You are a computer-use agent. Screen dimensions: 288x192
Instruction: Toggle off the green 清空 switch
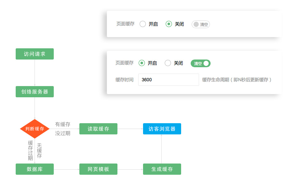(x=200, y=63)
